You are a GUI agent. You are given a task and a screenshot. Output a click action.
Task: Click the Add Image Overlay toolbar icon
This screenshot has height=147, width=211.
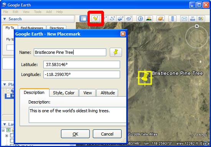click(x=120, y=18)
